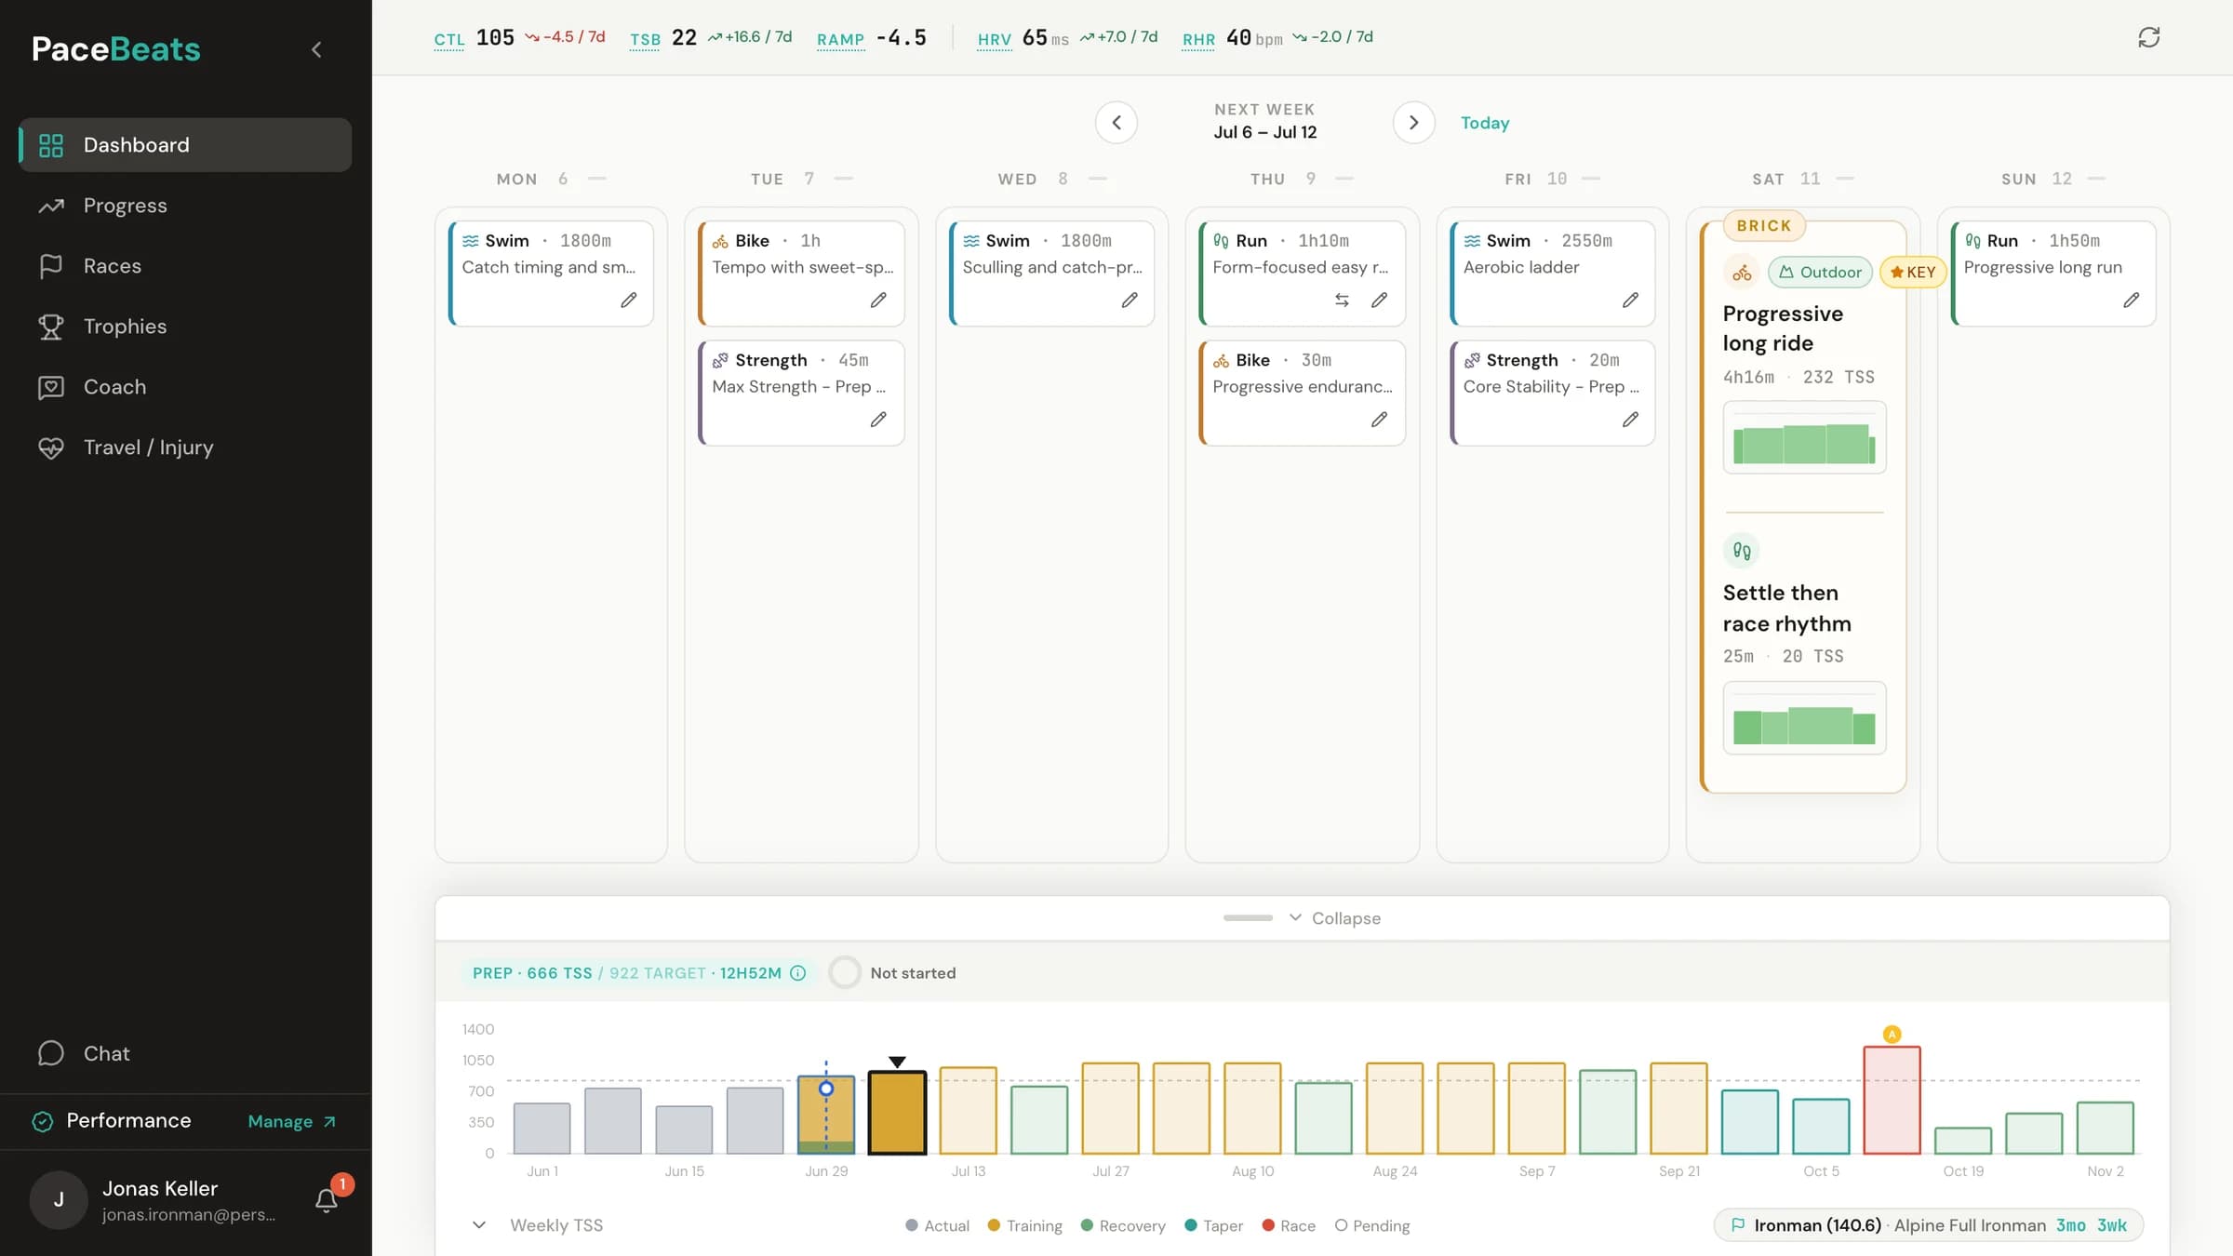The height and width of the screenshot is (1256, 2233).
Task: Jump to Today
Action: (x=1485, y=123)
